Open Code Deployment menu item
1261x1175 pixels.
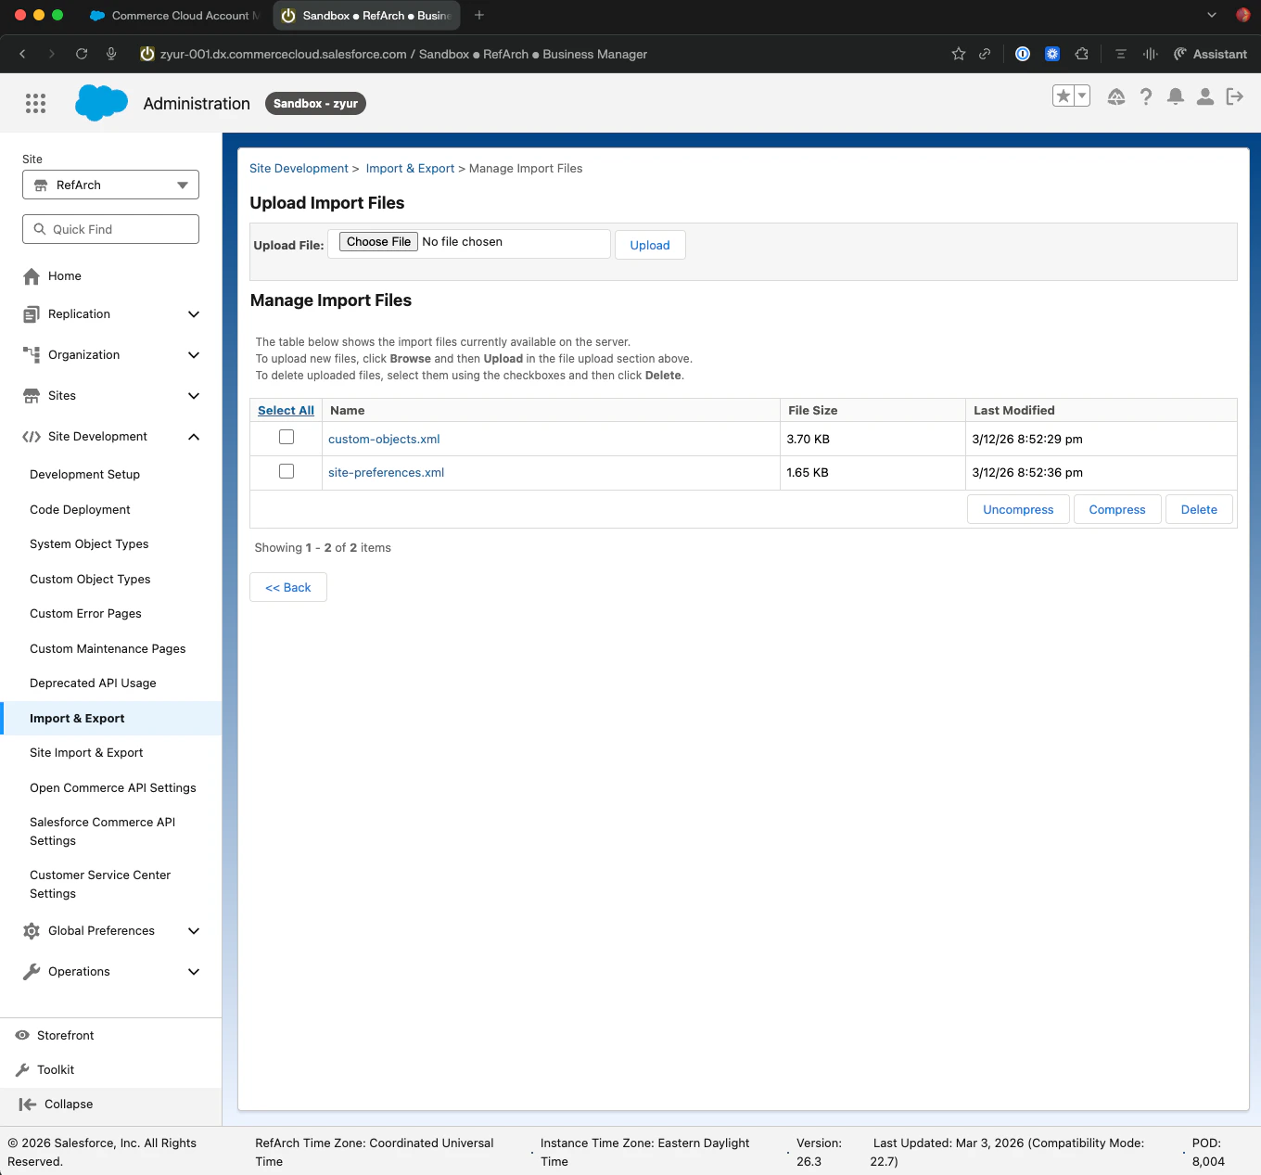click(80, 509)
